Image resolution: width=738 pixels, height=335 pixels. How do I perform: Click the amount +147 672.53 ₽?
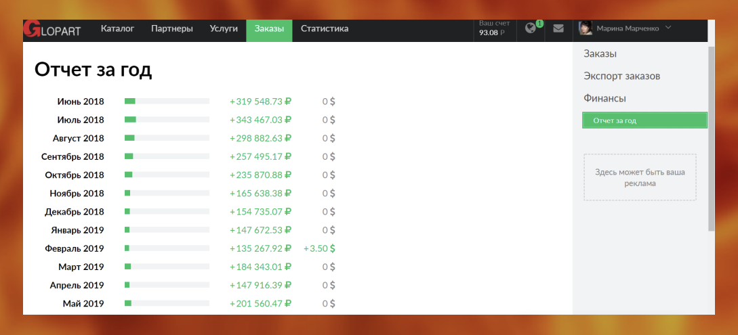click(261, 229)
